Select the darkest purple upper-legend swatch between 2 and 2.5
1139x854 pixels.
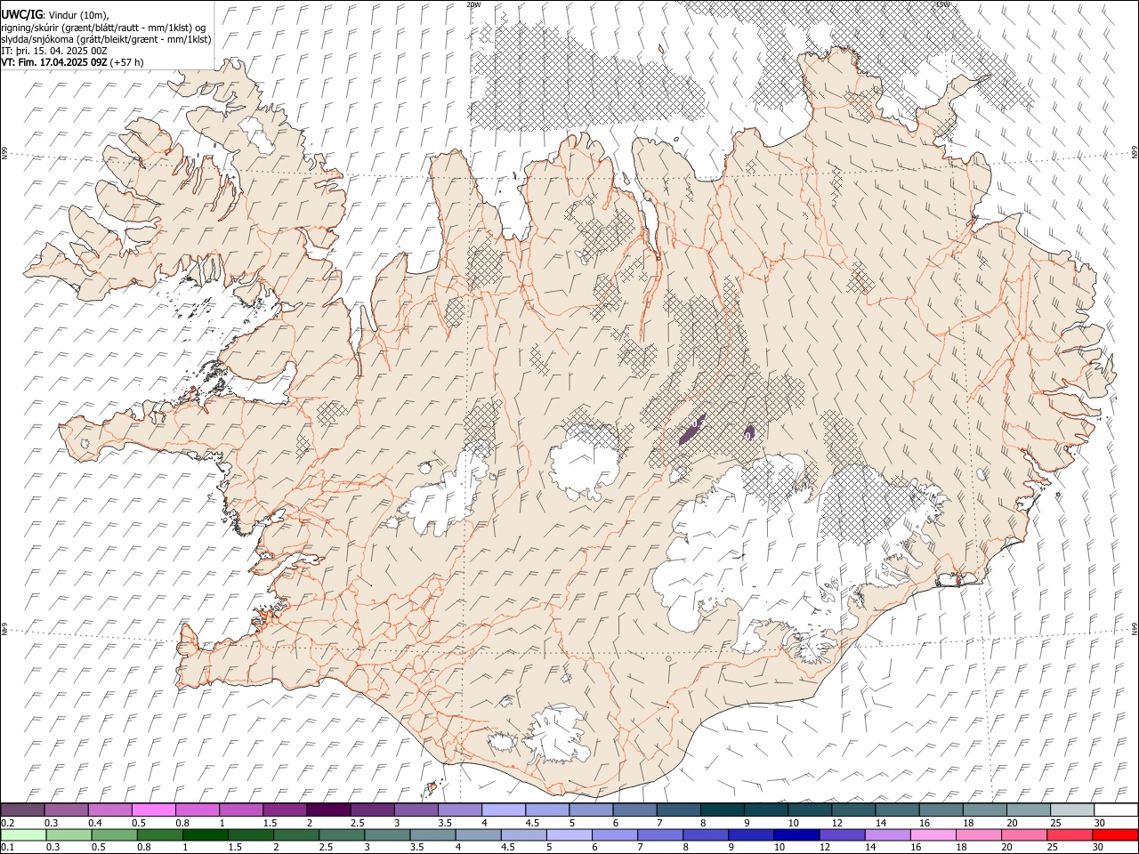tap(328, 810)
